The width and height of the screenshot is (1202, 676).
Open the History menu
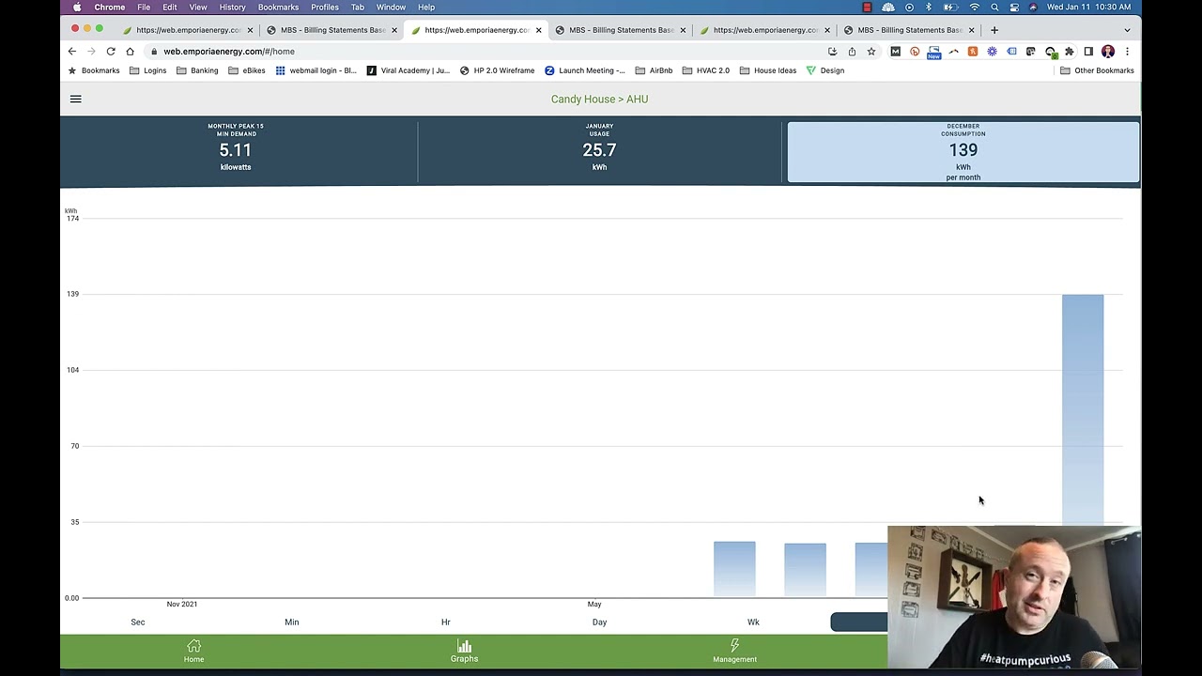(232, 8)
